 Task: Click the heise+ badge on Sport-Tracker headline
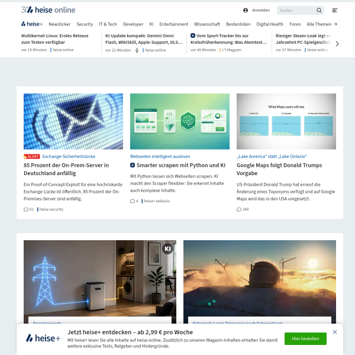click(x=193, y=35)
